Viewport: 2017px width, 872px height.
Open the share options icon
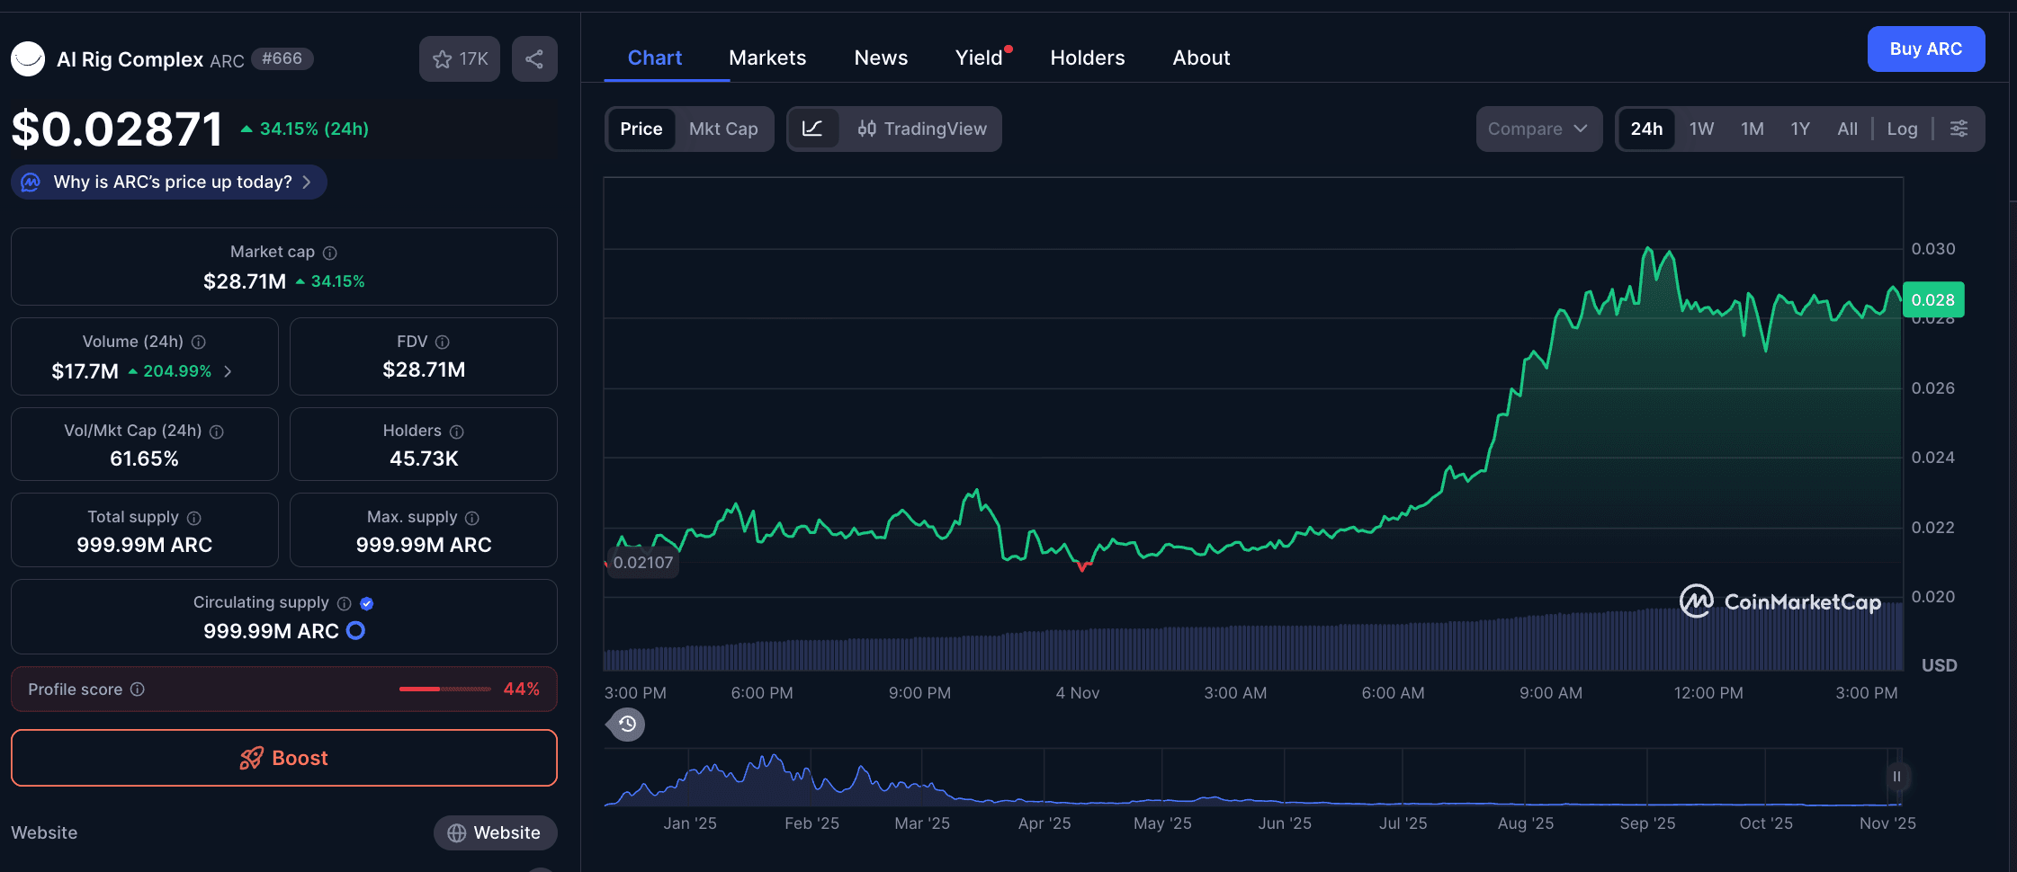point(534,58)
